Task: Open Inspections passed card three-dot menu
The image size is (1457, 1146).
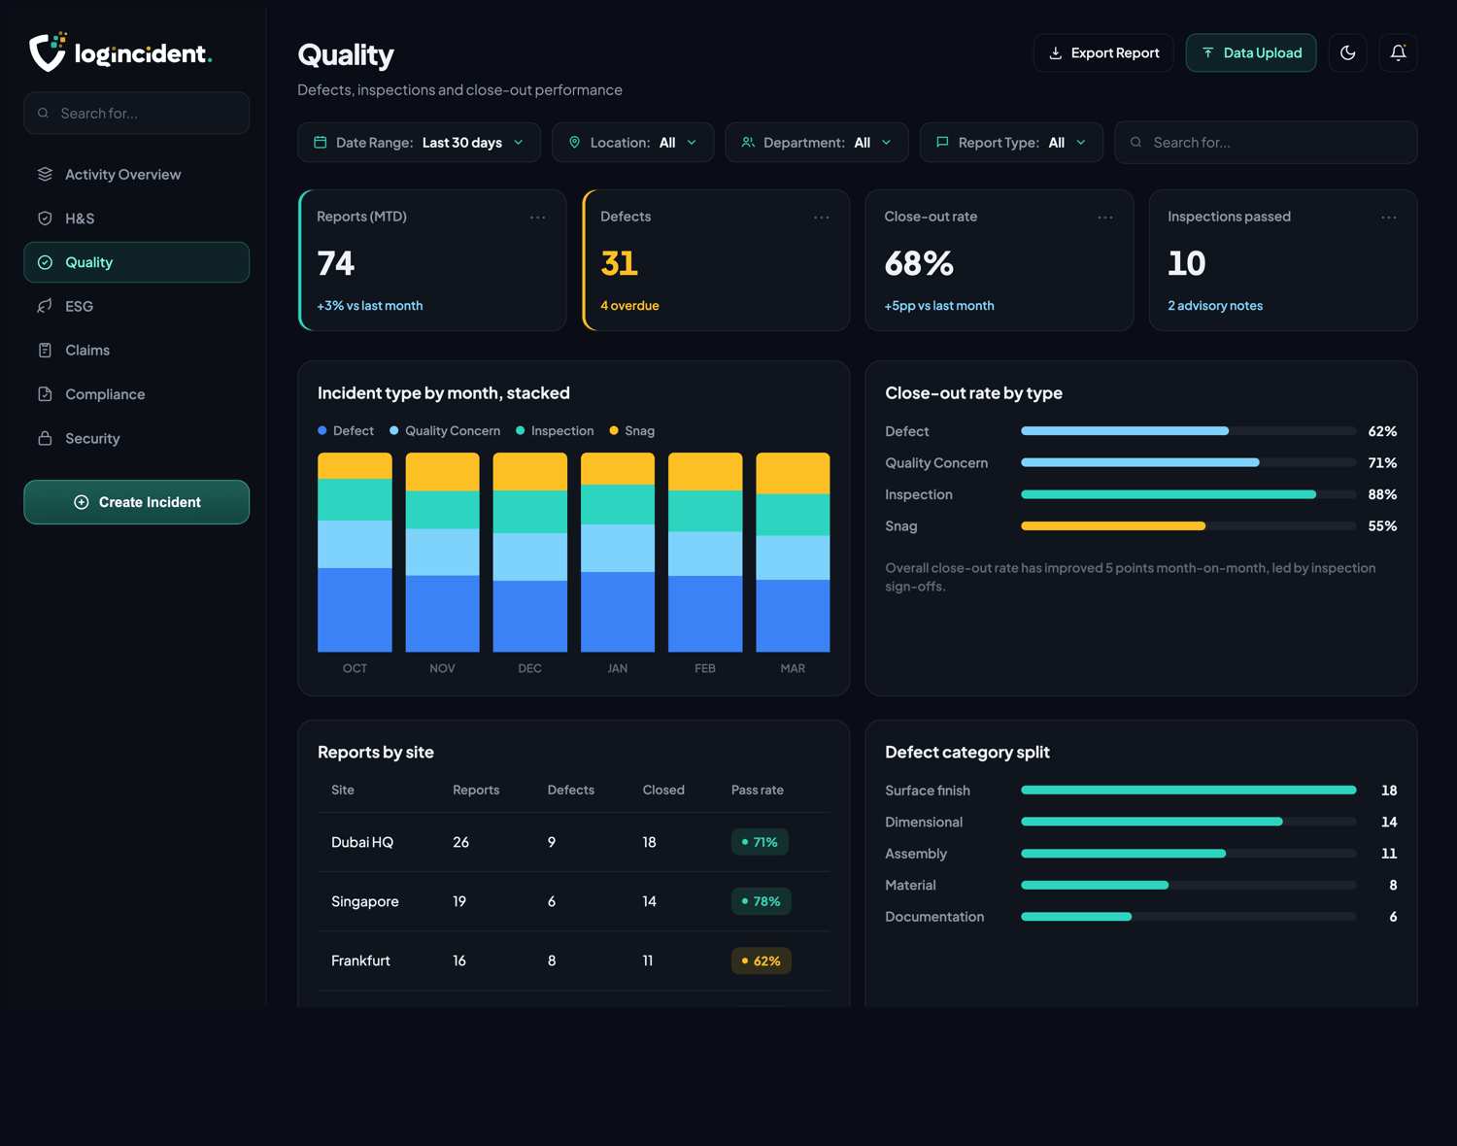Action: [1389, 218]
